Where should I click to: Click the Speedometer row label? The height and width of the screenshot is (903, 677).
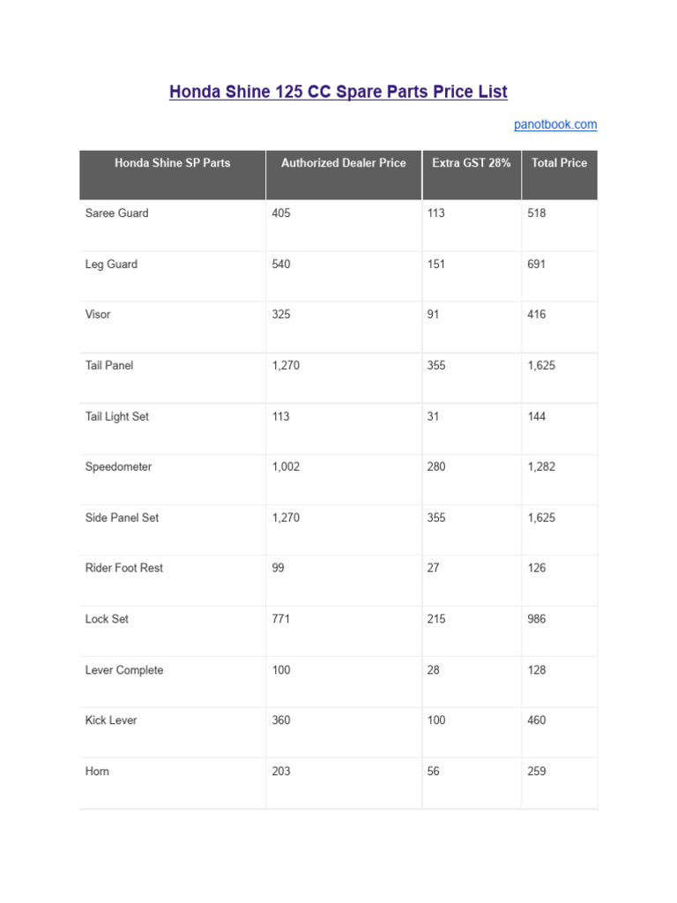[118, 466]
